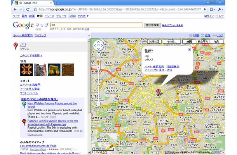Click the Figaroscope author link
The height and width of the screenshot is (155, 237).
click(35, 134)
